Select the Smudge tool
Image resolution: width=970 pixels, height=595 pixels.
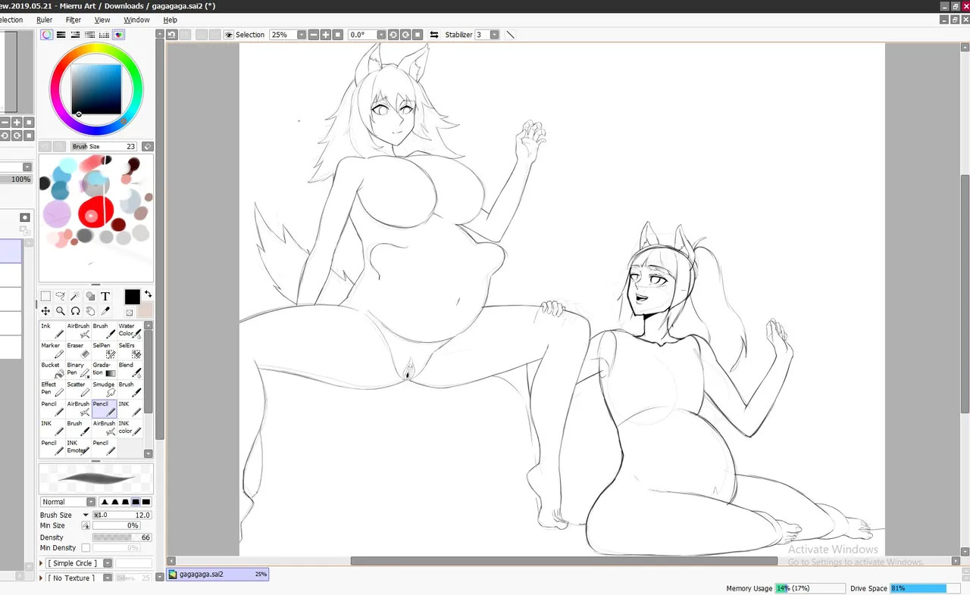104,389
